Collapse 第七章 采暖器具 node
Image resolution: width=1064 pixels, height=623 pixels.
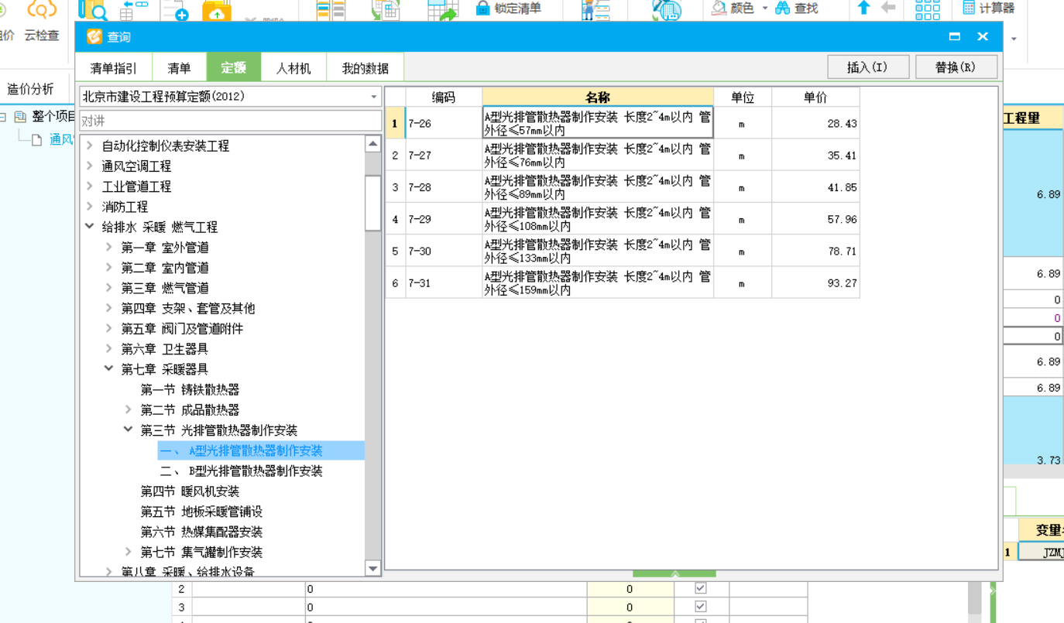pyautogui.click(x=109, y=369)
